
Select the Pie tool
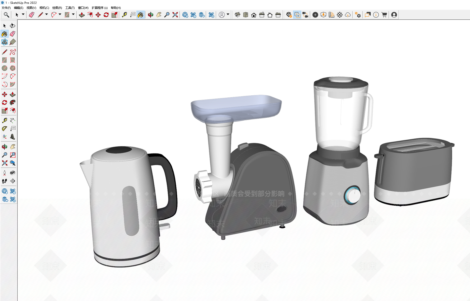pyautogui.click(x=13, y=84)
